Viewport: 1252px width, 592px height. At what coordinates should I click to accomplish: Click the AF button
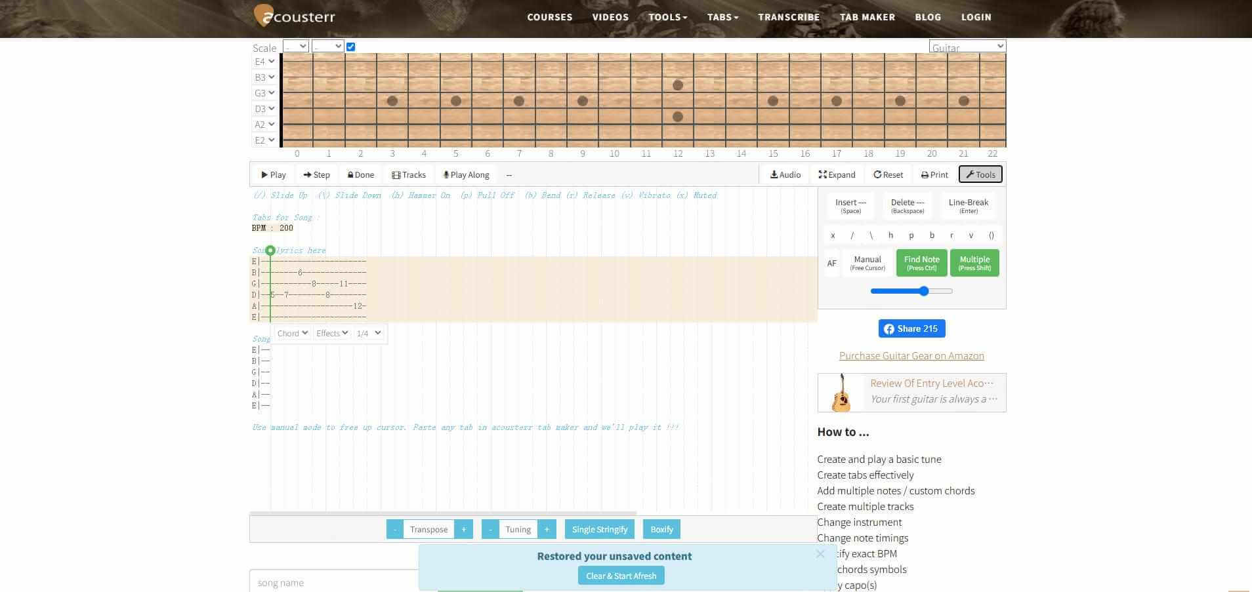[831, 263]
